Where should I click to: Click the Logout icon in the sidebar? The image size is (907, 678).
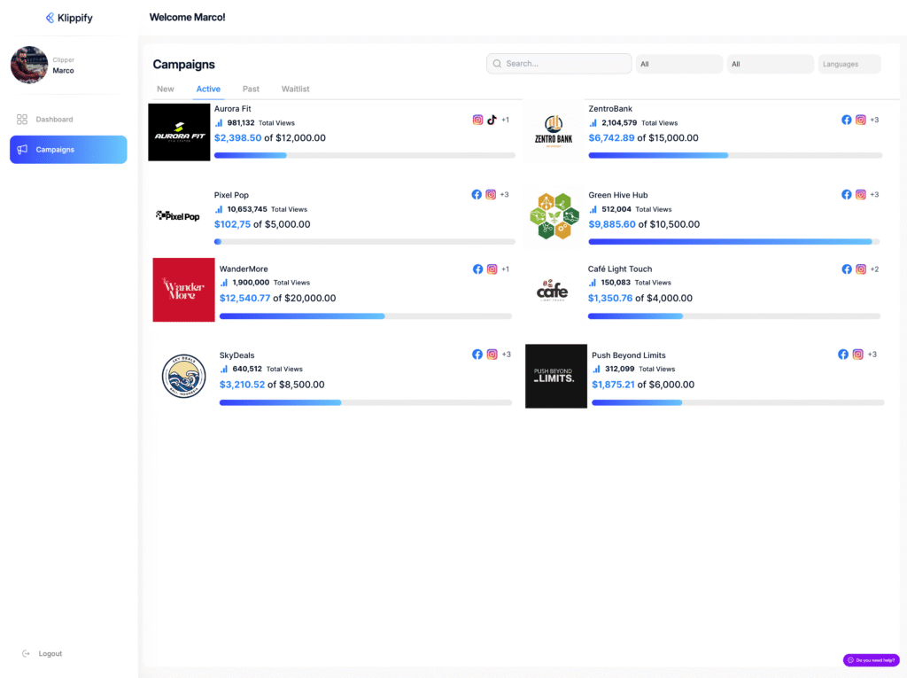pos(26,653)
